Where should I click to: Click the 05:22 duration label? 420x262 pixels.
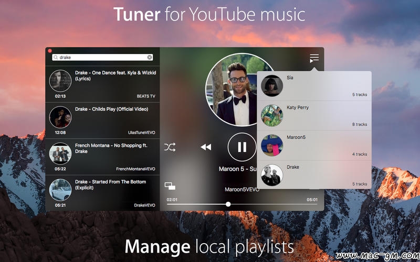pyautogui.click(x=60, y=169)
